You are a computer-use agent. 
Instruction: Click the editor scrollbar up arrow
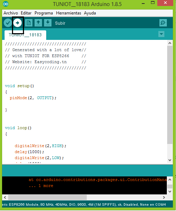[x=170, y=43]
